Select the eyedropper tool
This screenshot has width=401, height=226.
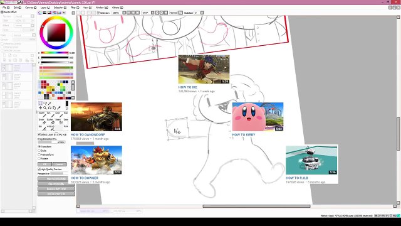(x=58, y=108)
